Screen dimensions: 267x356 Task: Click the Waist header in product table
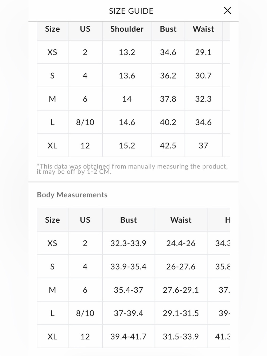pyautogui.click(x=203, y=29)
